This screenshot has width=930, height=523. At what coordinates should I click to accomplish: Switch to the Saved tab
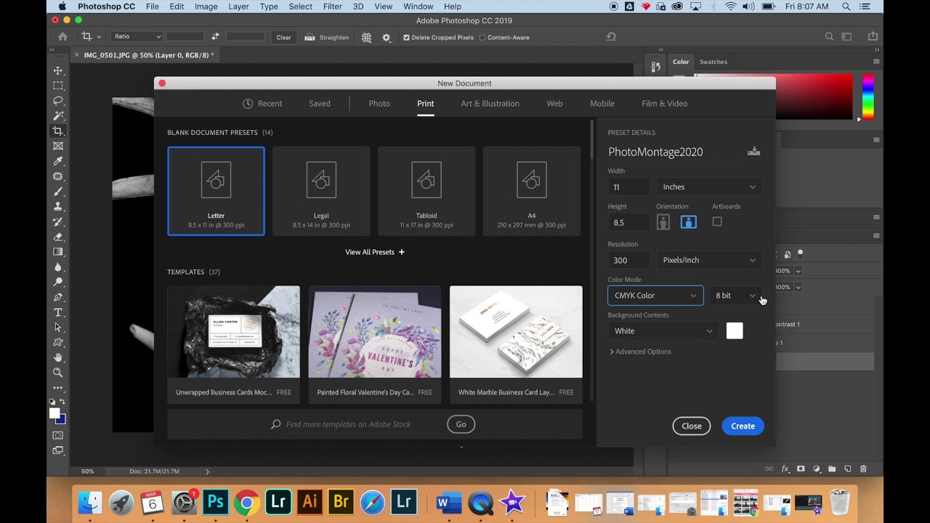click(320, 104)
